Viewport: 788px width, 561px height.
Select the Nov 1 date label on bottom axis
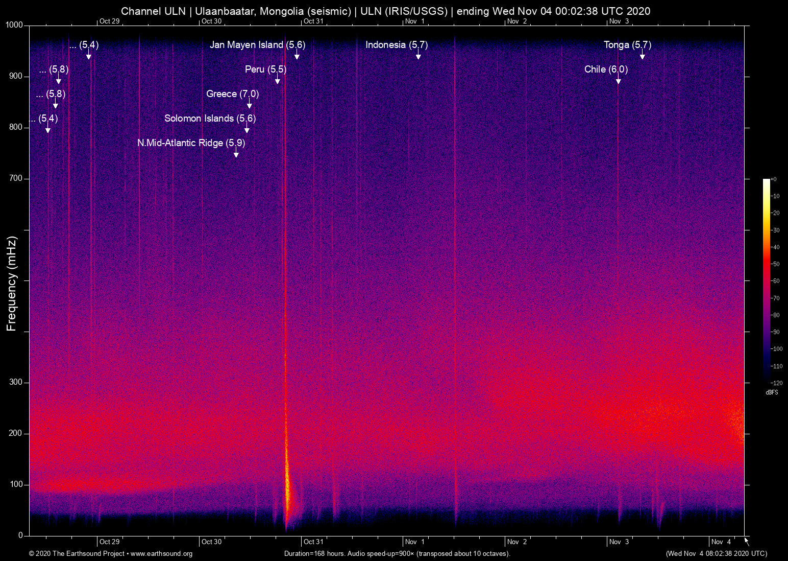(x=414, y=542)
